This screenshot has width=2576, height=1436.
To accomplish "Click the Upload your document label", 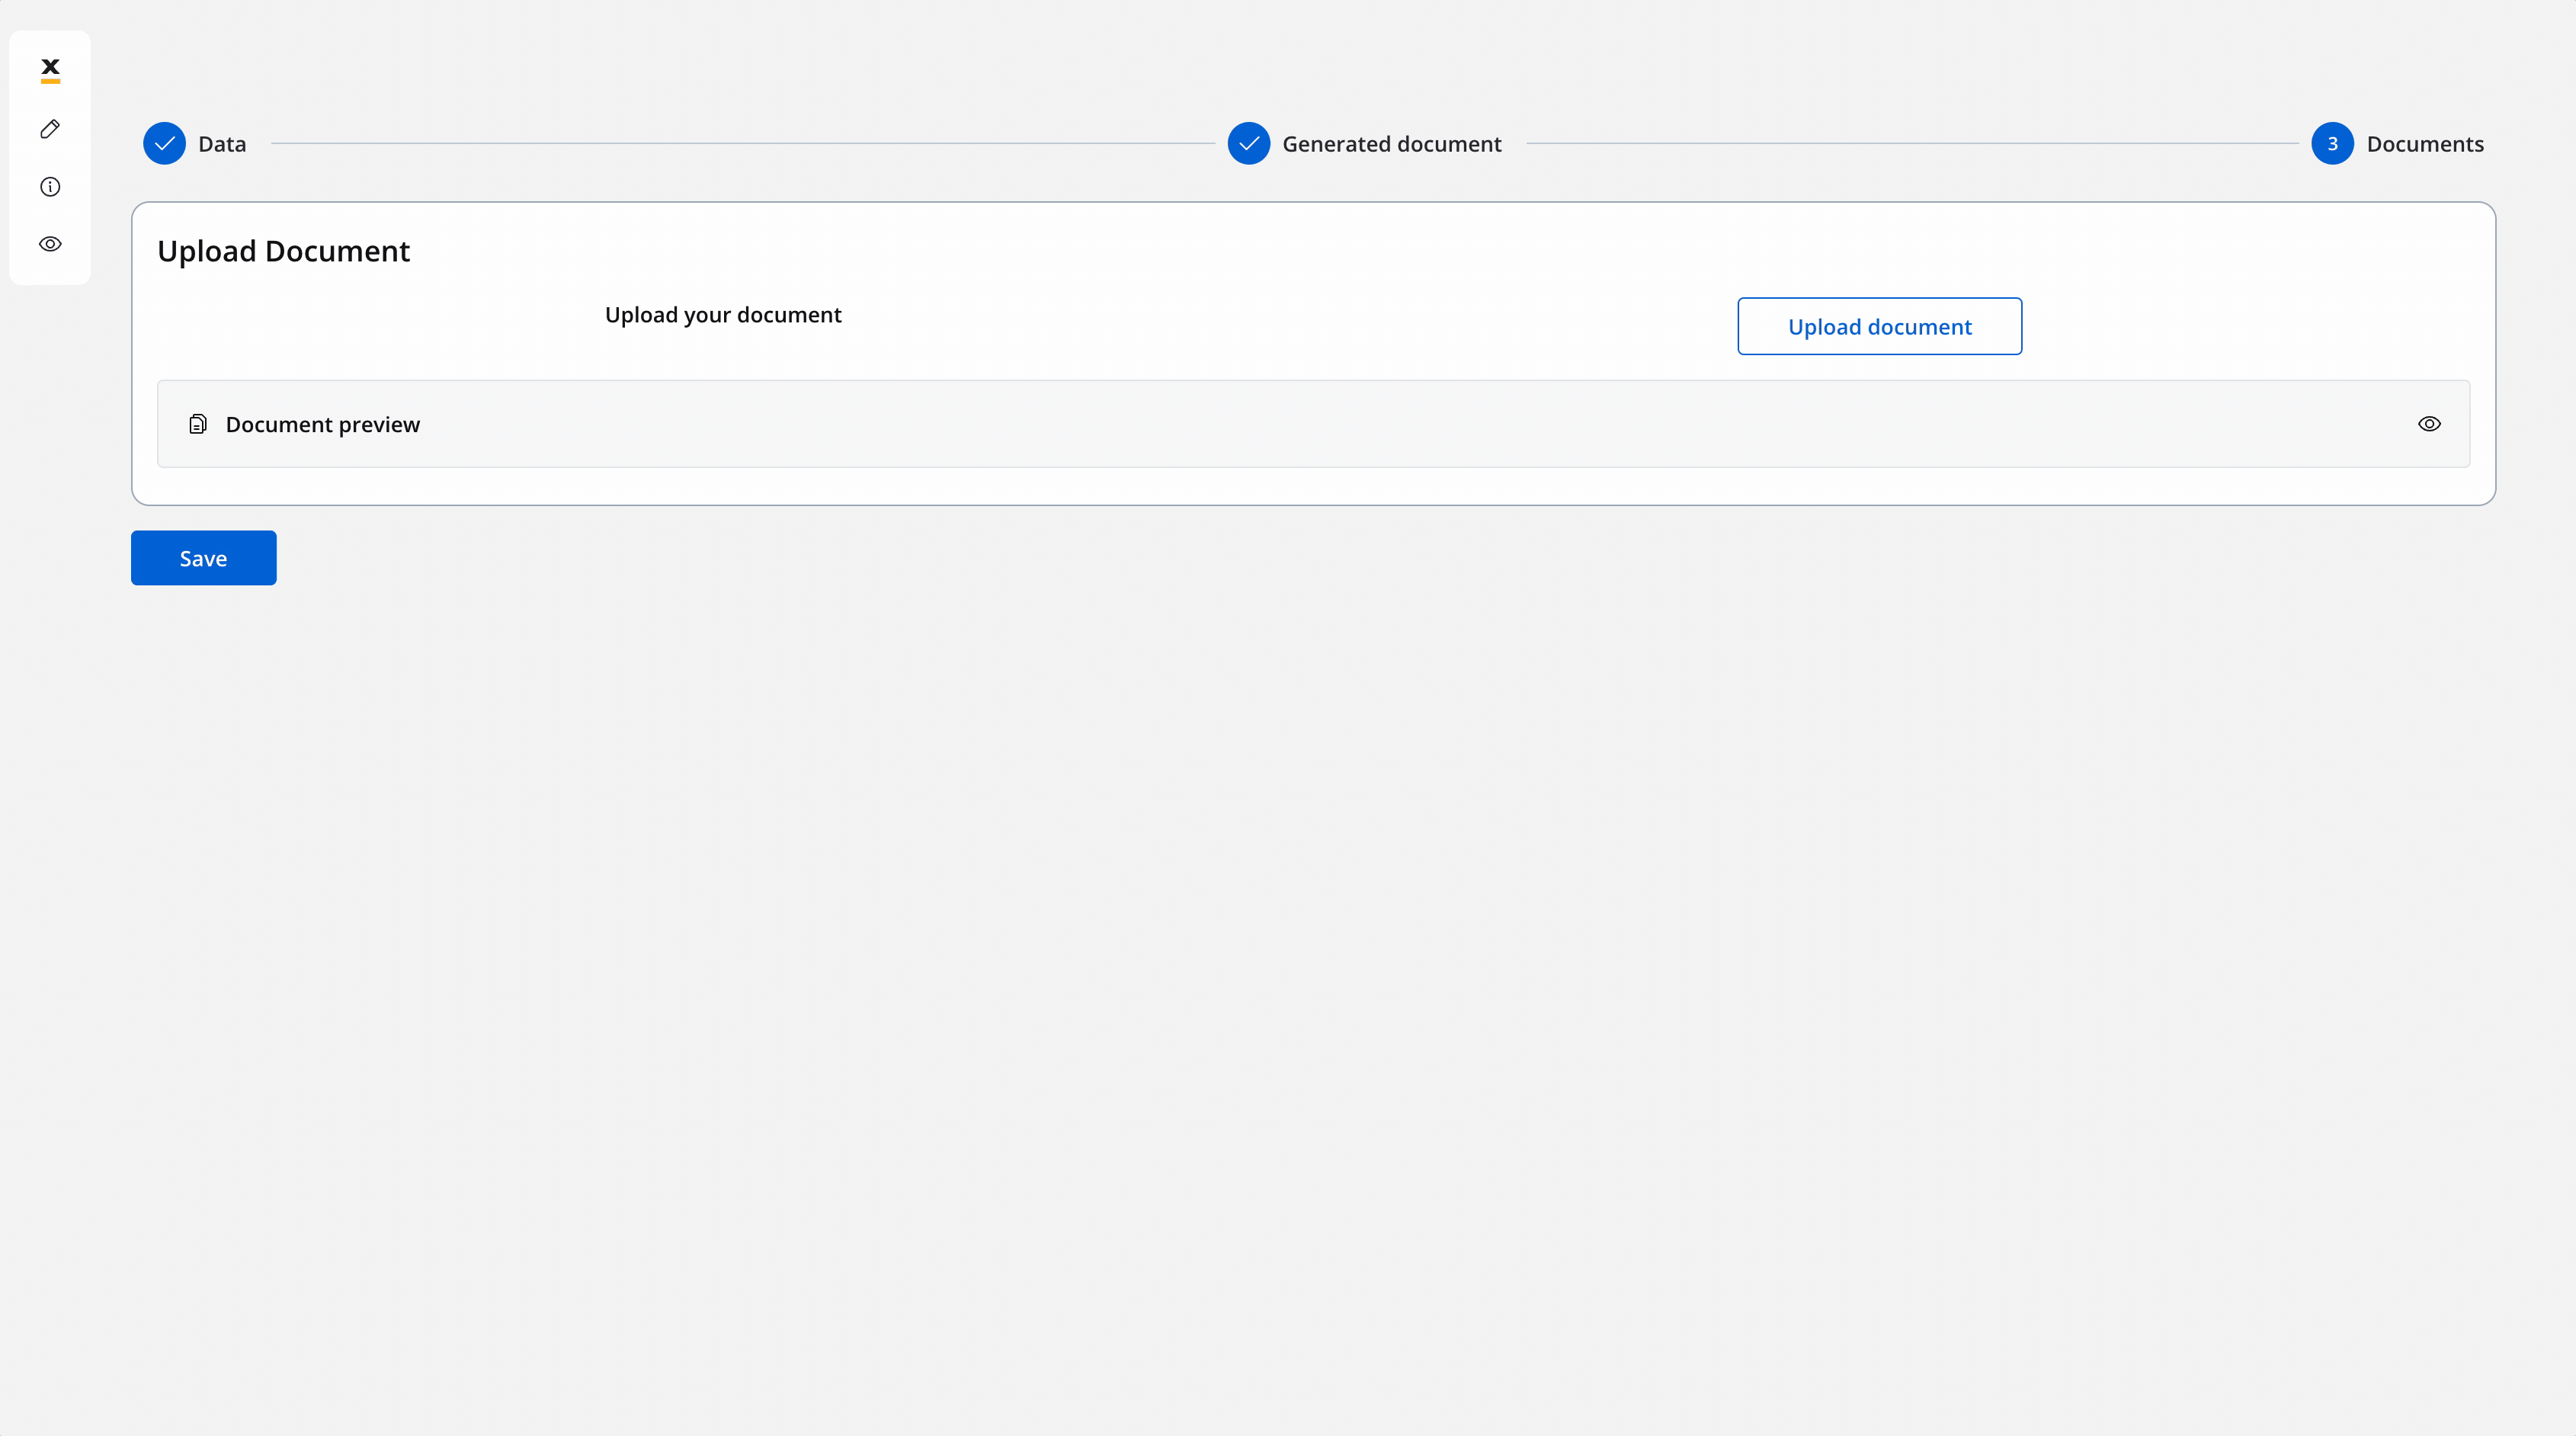I will click(x=723, y=315).
